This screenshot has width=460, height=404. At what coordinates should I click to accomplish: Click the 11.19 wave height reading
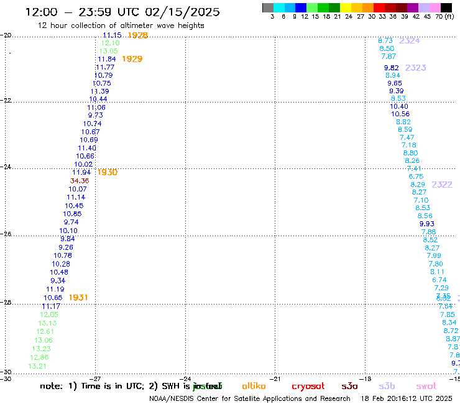click(x=55, y=289)
